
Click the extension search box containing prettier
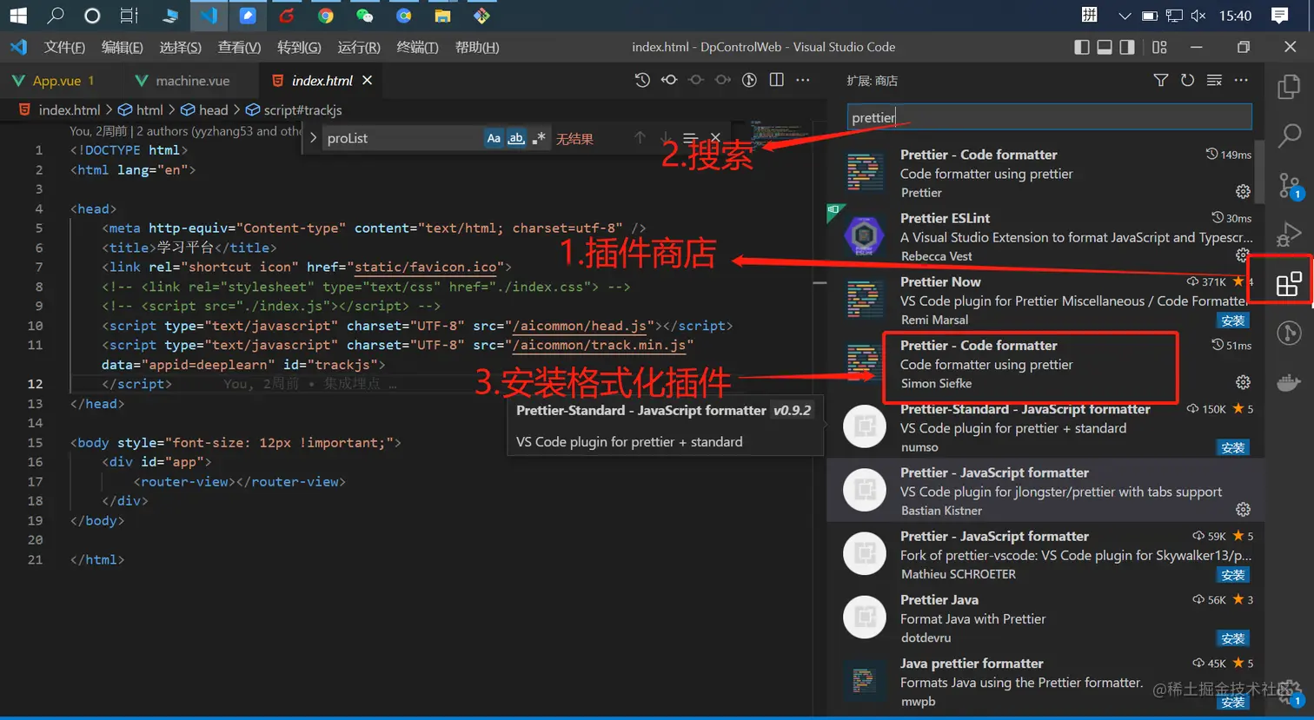point(1049,117)
